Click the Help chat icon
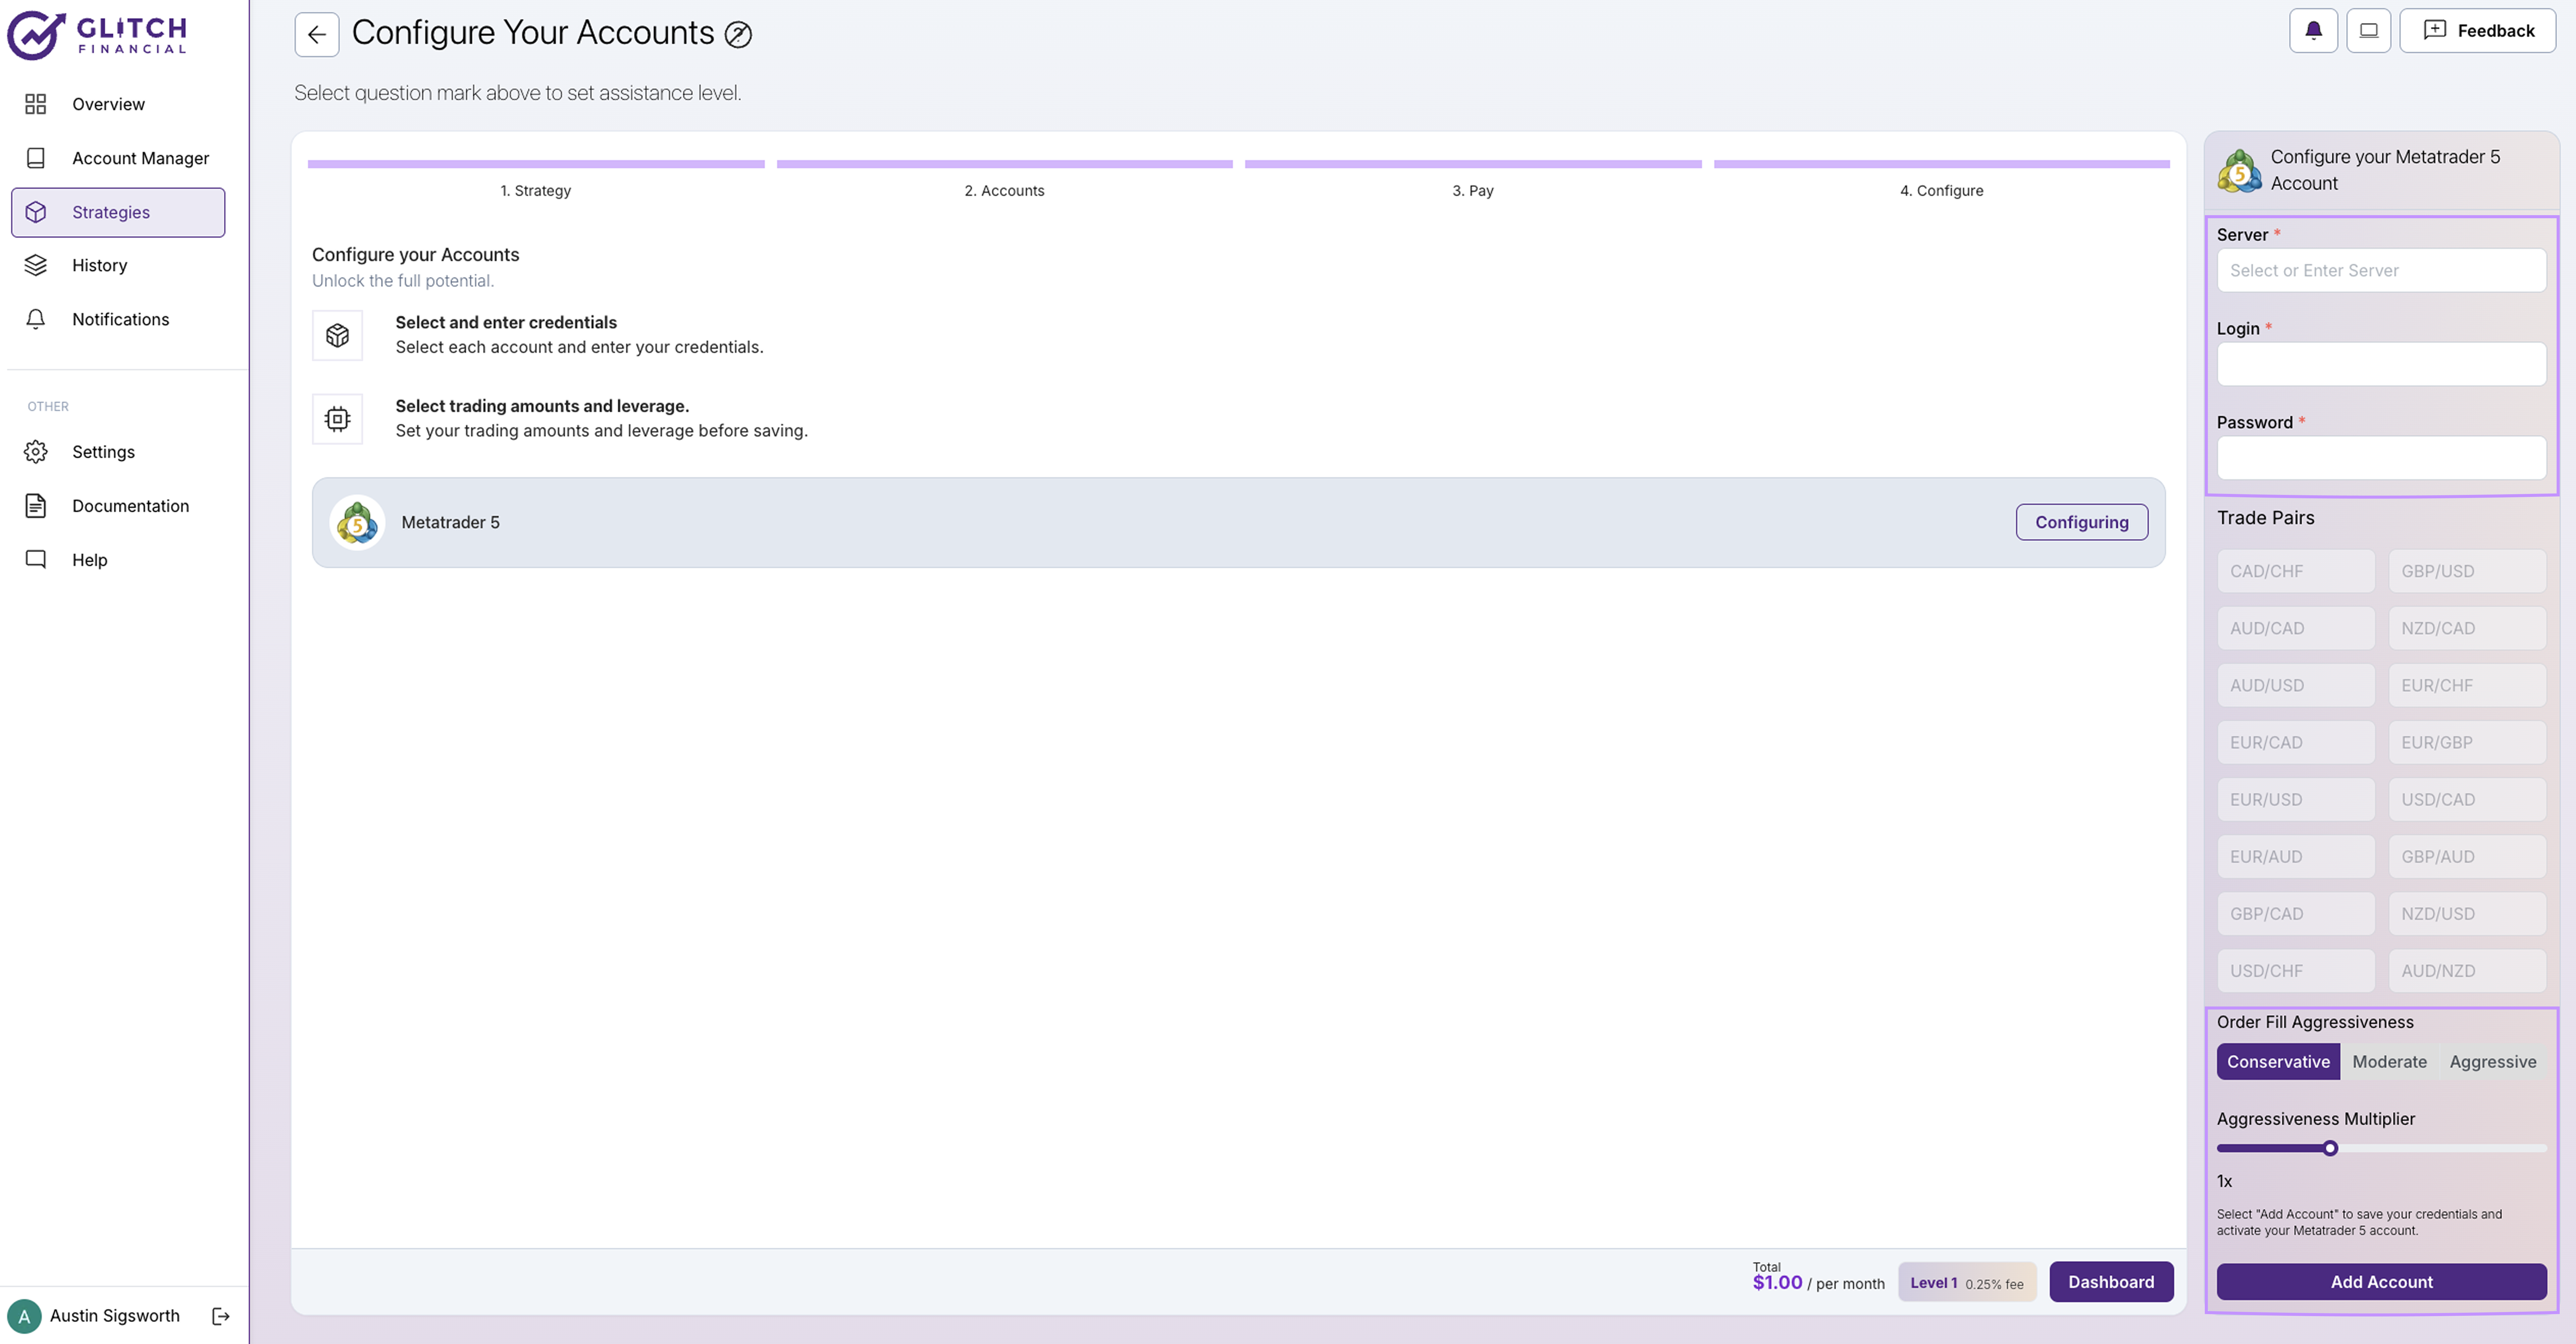Viewport: 2576px width, 1344px height. (36, 560)
